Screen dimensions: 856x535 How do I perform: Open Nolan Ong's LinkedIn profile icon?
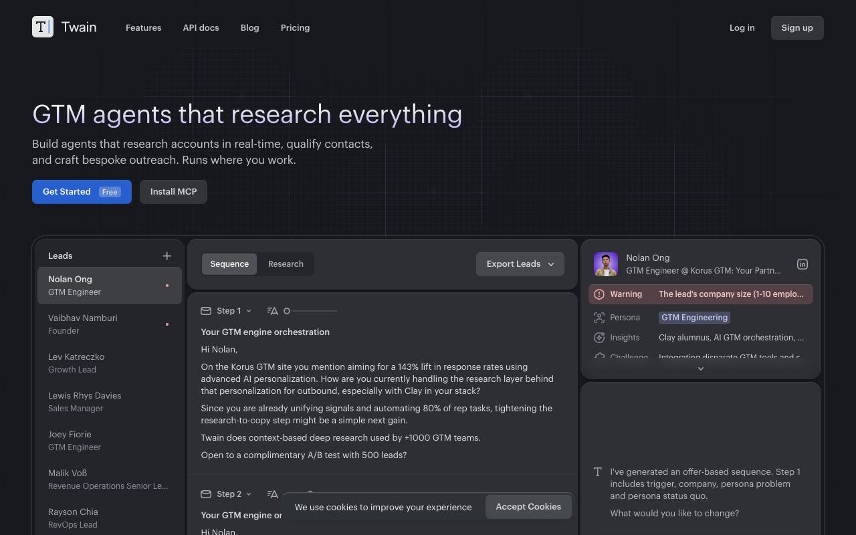tap(802, 264)
